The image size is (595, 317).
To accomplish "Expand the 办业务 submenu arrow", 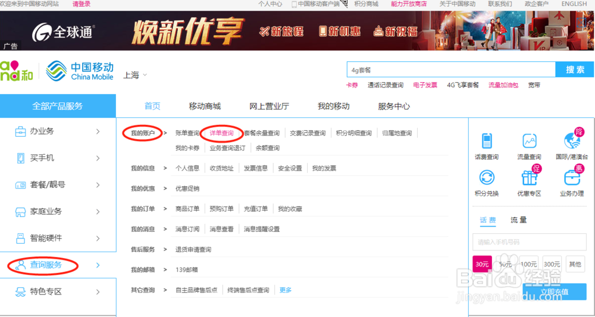I will (x=98, y=131).
